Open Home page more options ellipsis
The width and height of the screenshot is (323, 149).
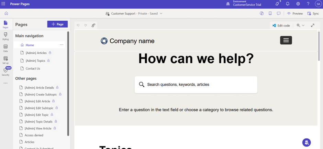[x=62, y=45]
